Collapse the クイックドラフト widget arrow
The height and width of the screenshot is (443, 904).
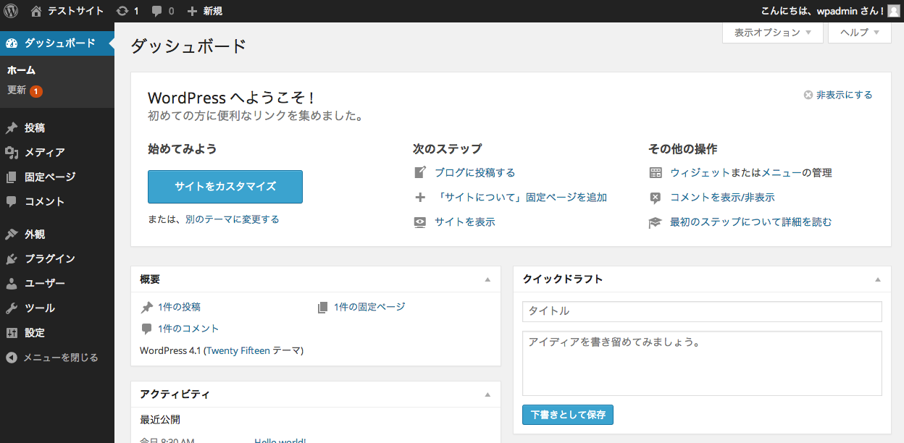[x=878, y=279]
